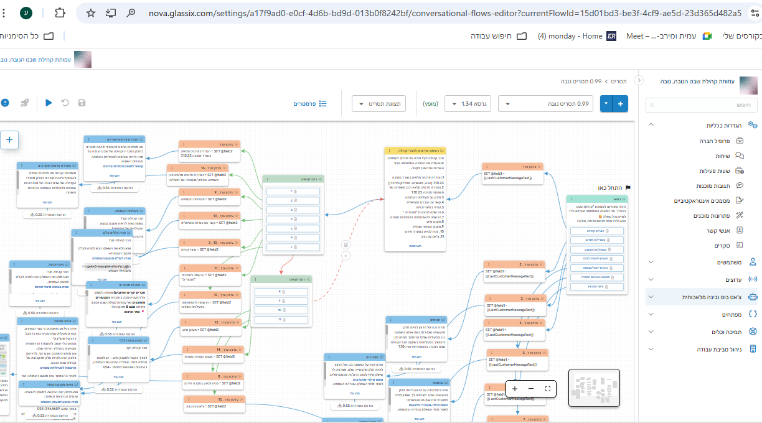Open the 'תצוגת תסריט' view dropdown
The image size is (762, 423).
(379, 104)
